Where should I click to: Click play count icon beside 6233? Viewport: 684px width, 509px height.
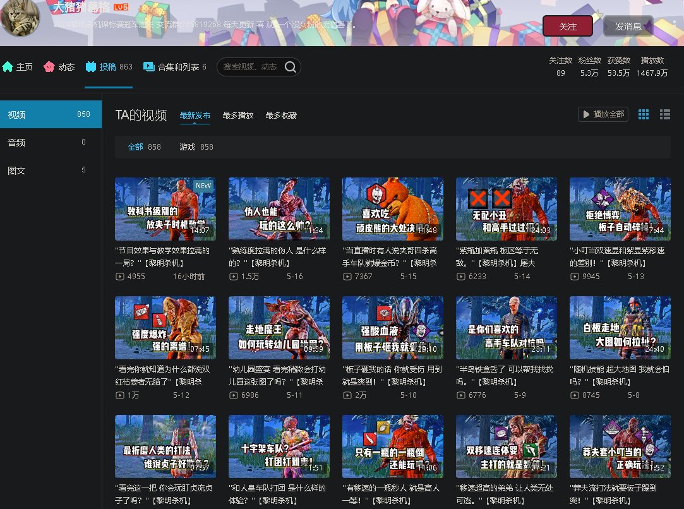click(x=461, y=277)
